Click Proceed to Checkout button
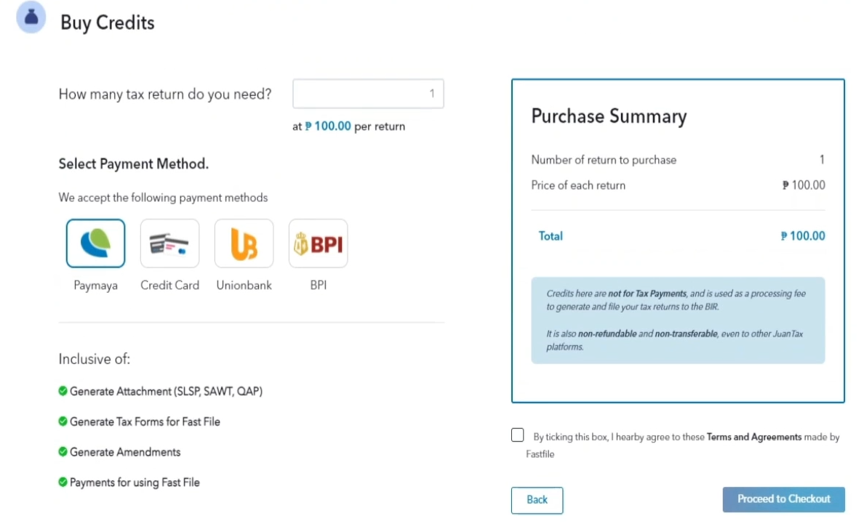The width and height of the screenshot is (864, 524). (783, 499)
